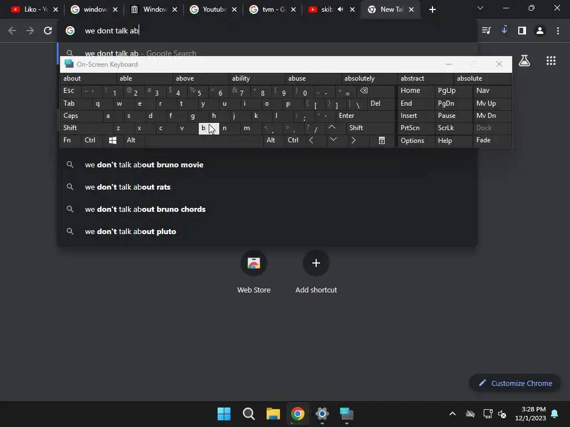Viewport: 570px width, 427px height.
Task: Toggle Chrome side panel icon
Action: pyautogui.click(x=522, y=31)
